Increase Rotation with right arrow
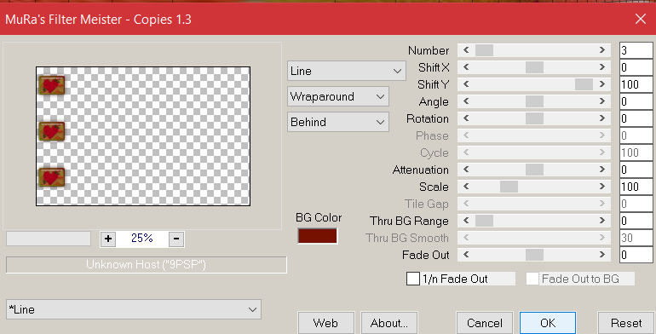656x334 pixels. coord(602,118)
